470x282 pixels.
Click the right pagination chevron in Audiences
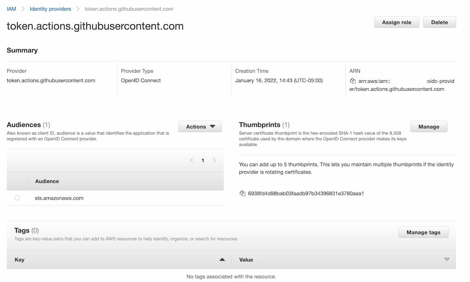click(214, 160)
